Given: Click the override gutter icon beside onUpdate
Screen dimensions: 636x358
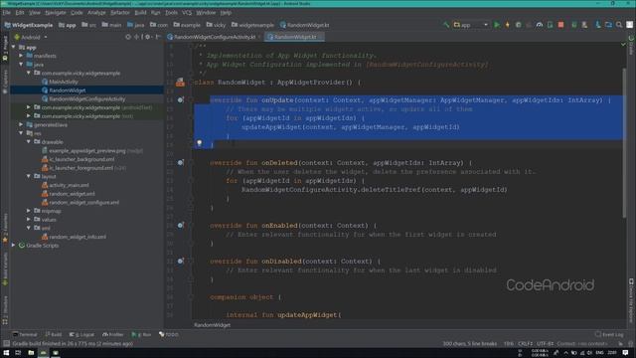Looking at the screenshot, I should point(181,99).
